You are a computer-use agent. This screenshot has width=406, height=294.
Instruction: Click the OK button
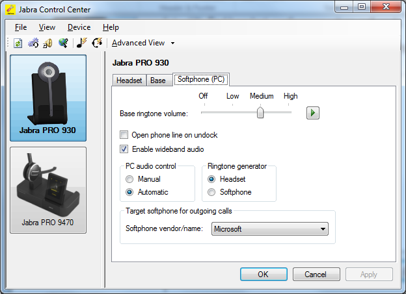point(264,274)
